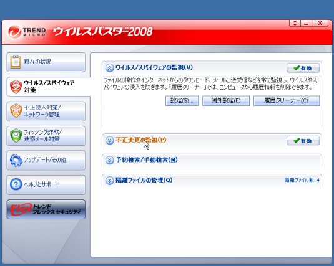Image resolution: width=334 pixels, height=266 pixels.
Task: Click the clipboard icon for 現在の状況
Action: point(16,62)
